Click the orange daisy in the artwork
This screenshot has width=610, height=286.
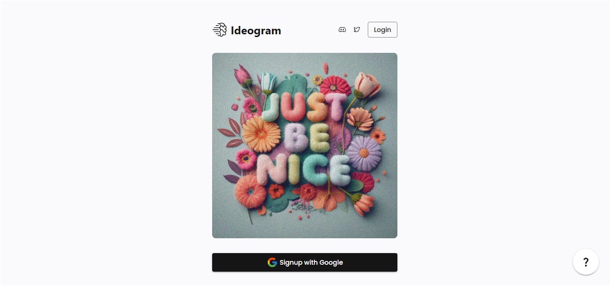tap(261, 134)
